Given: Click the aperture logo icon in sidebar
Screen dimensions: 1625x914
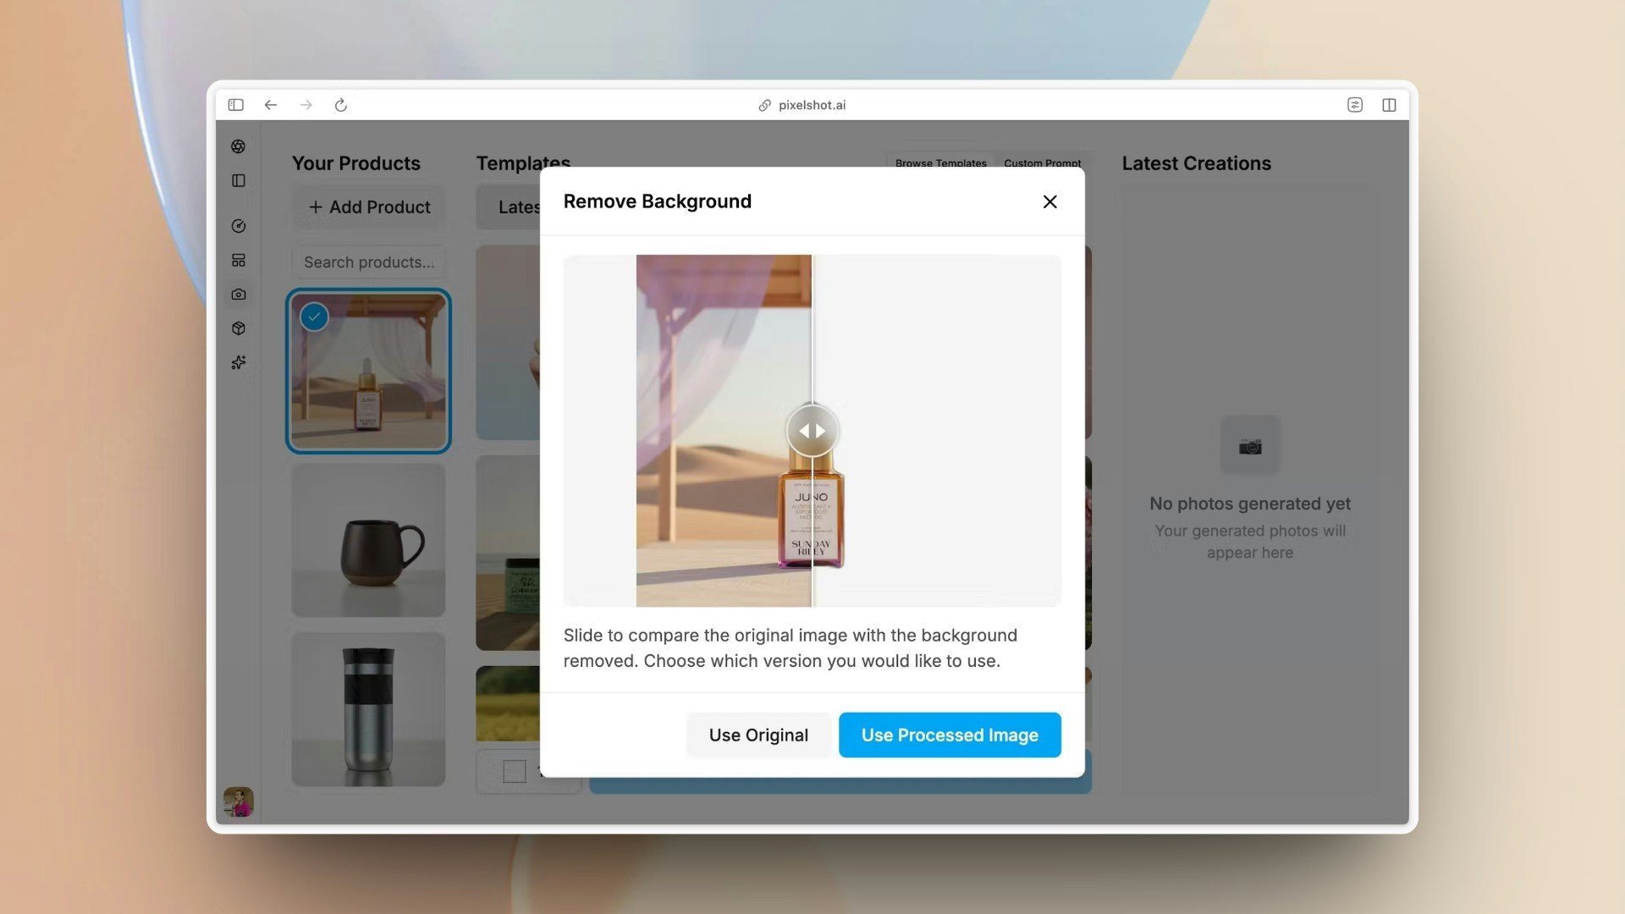Looking at the screenshot, I should pos(238,146).
